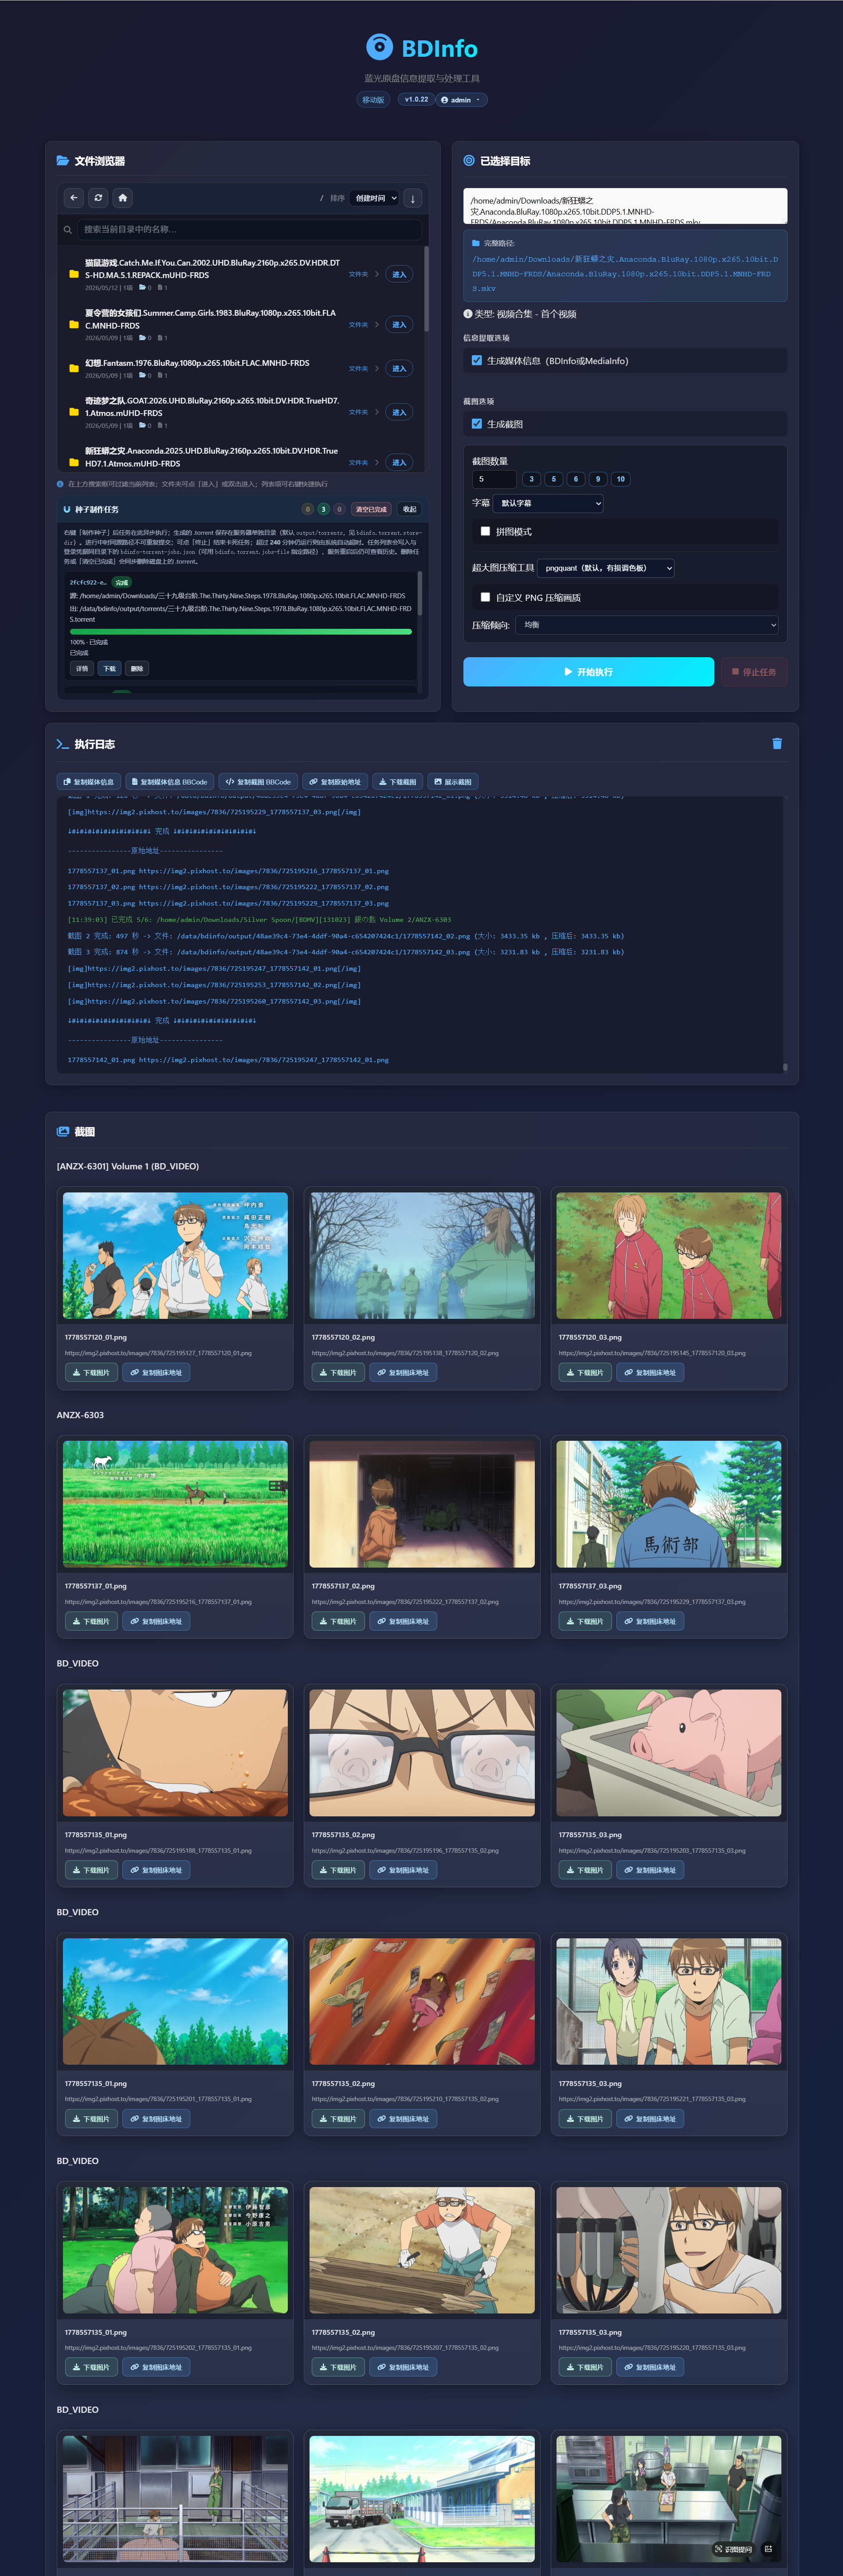Go back in the file browser

(x=74, y=198)
